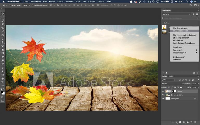Viewport: 200px width, 125px height.
Task: Add layer mask from Layers panel footer
Action: [x=180, y=122]
